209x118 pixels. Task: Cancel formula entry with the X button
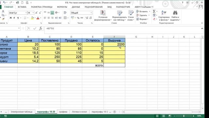pos(28,29)
